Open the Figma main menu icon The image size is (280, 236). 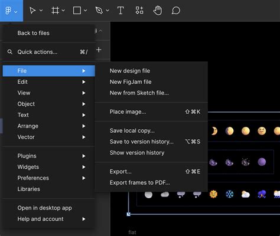coord(8,11)
